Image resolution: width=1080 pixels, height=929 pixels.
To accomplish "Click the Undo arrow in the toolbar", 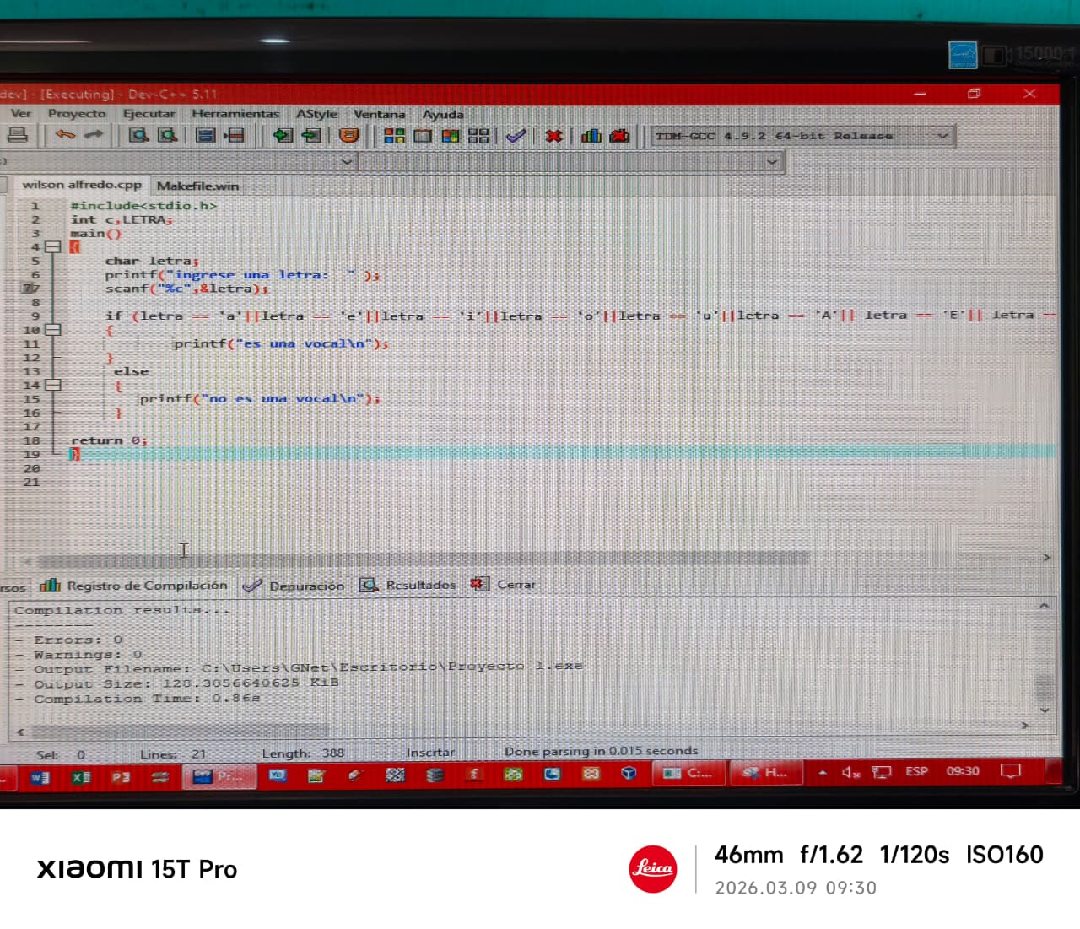I will 65,135.
